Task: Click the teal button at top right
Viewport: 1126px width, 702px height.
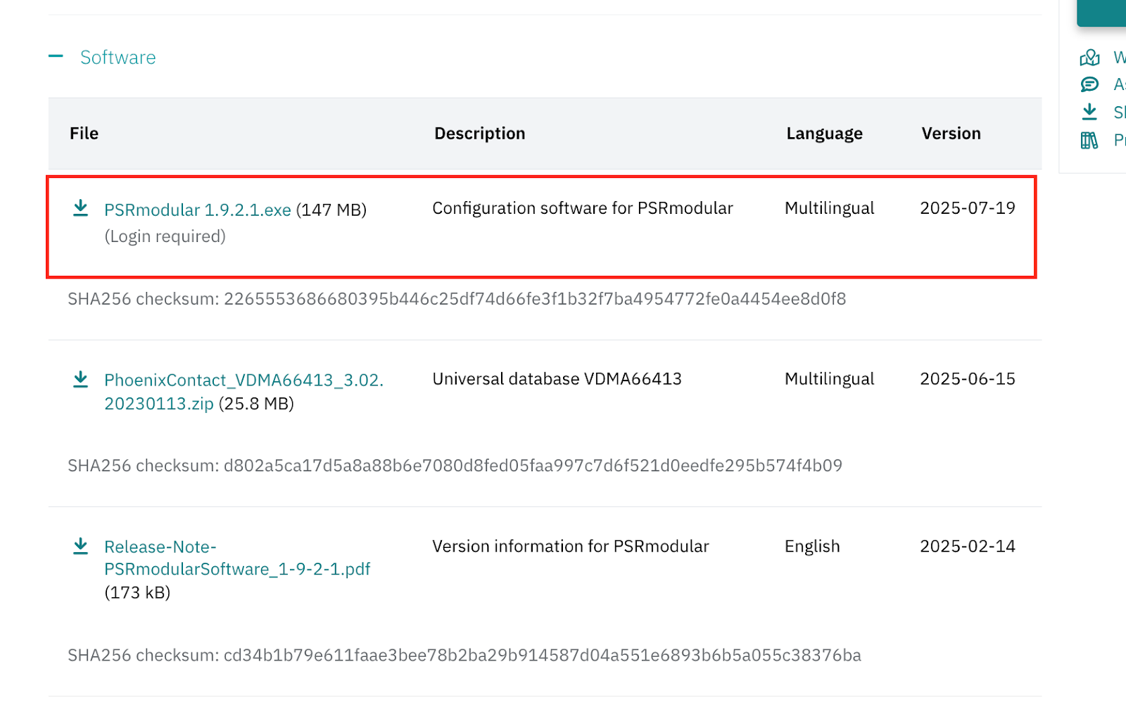Action: [1101, 13]
